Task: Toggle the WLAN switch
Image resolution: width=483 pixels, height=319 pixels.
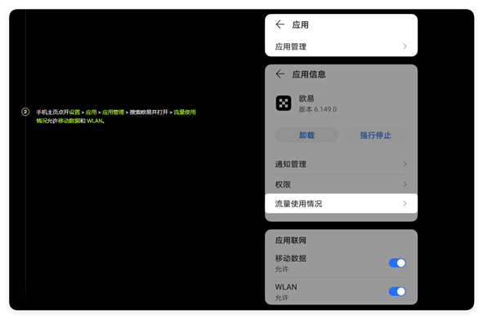Action: [397, 291]
